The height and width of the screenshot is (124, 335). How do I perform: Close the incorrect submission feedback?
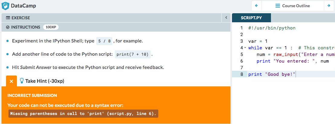coord(11,81)
